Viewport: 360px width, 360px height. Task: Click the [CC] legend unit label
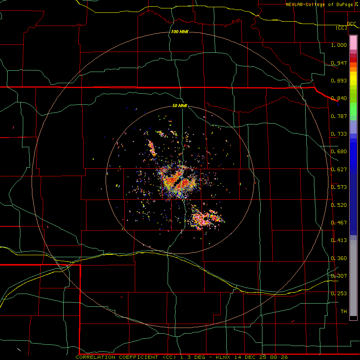pos(342,28)
